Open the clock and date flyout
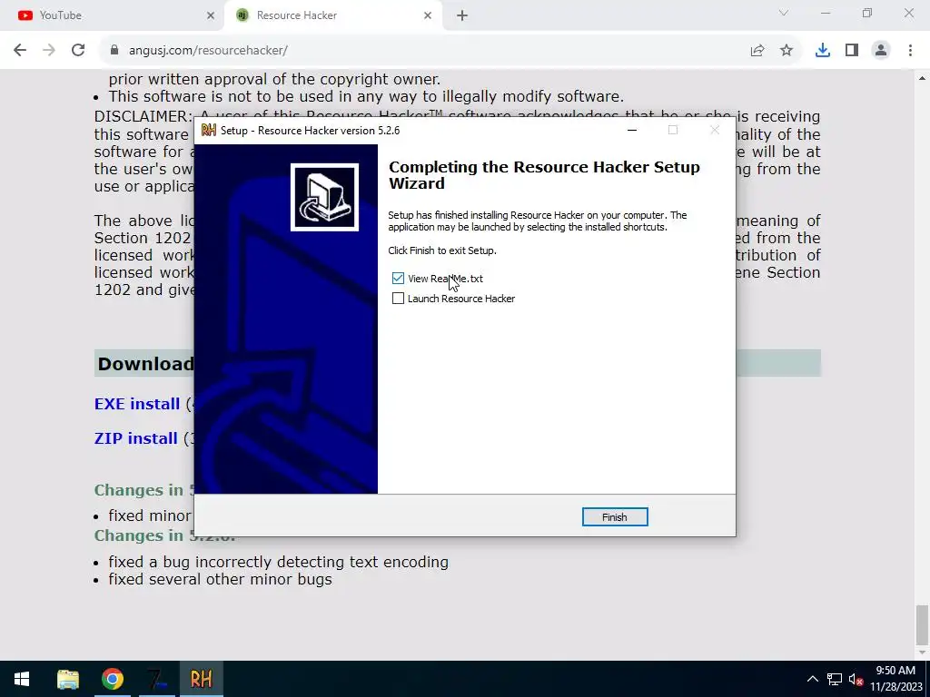 [x=895, y=679]
